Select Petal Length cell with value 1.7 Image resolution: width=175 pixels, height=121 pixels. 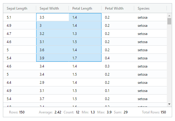tap(85, 58)
